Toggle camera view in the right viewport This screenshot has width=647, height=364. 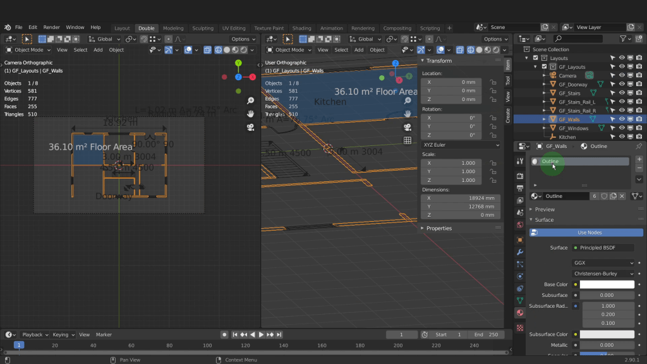click(x=408, y=127)
